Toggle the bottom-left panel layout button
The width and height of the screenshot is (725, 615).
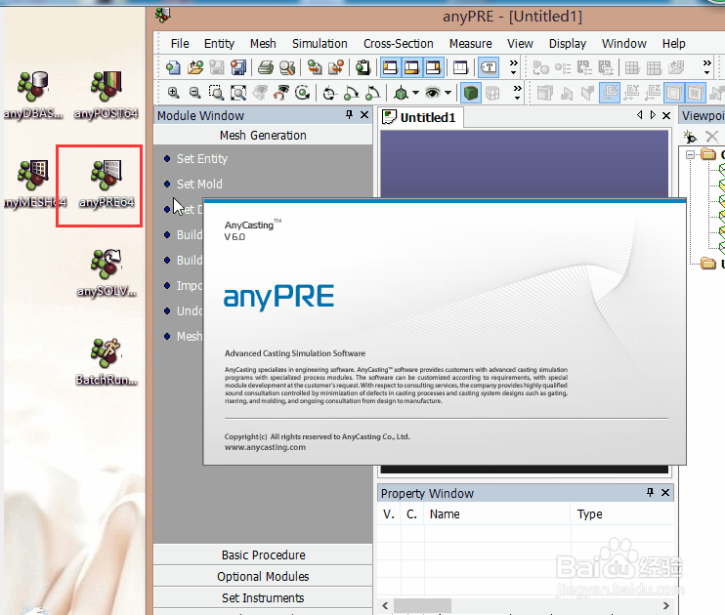(411, 68)
